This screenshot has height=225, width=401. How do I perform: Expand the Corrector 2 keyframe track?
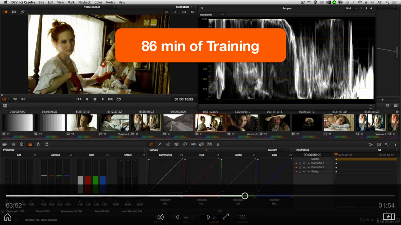[x=309, y=167]
